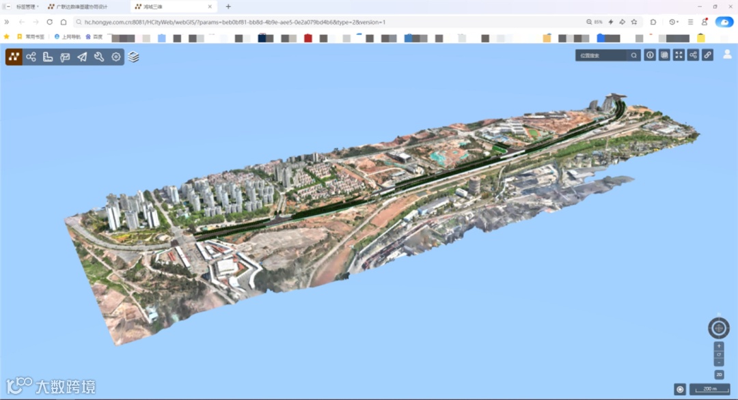738x400 pixels.
Task: Open the annotation comment tool
Action: pyautogui.click(x=65, y=57)
